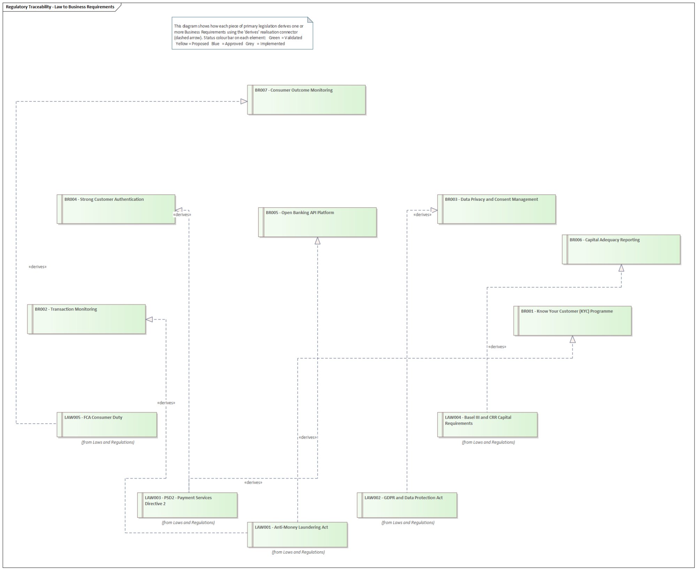Screen dimensions: 697x570
Task: Select BR006 Capital Adequacy Reporting requirement
Action: click(x=621, y=250)
